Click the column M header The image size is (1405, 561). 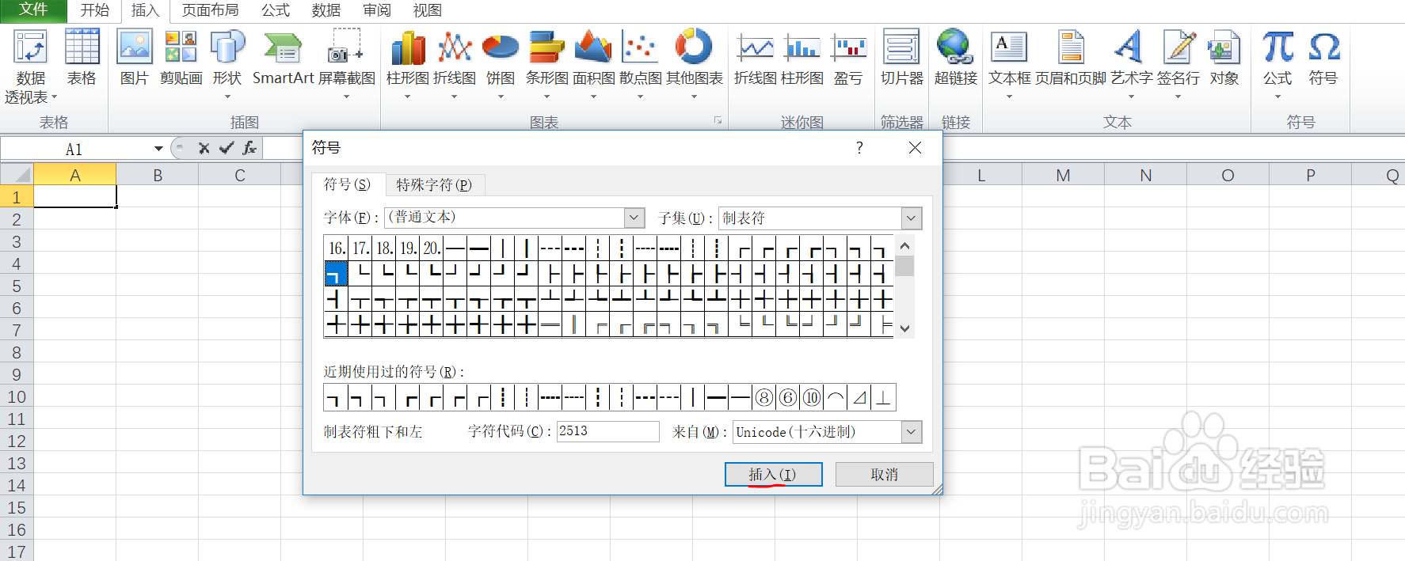(x=1063, y=175)
